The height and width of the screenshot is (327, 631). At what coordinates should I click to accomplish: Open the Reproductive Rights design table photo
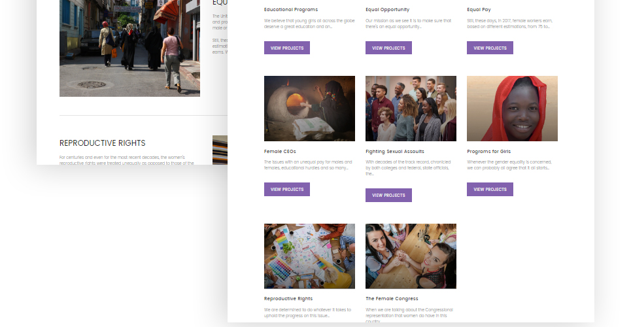309,256
